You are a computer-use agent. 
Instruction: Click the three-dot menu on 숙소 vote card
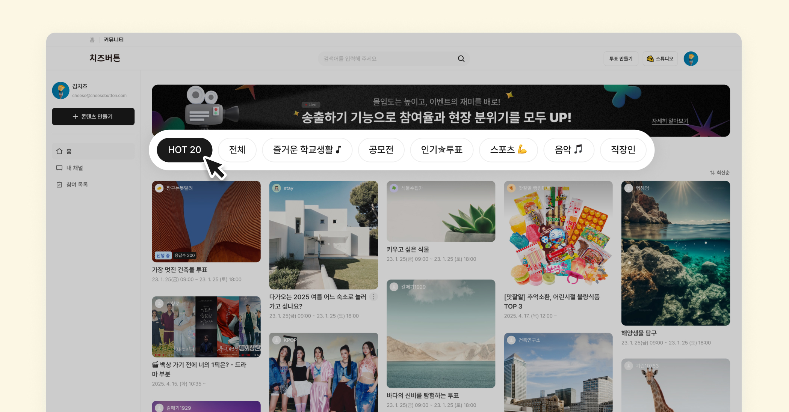tap(373, 297)
